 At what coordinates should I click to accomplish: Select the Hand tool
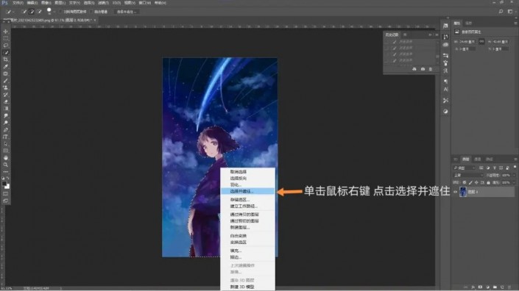click(6, 157)
